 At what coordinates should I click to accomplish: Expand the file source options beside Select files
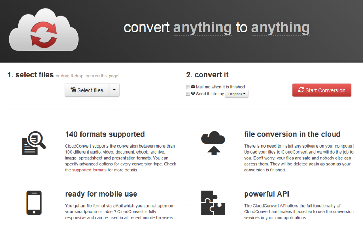[x=114, y=90]
